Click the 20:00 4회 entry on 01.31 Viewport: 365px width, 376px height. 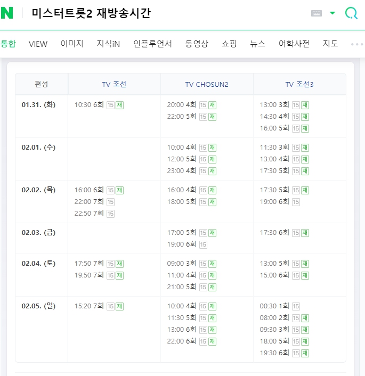182,105
